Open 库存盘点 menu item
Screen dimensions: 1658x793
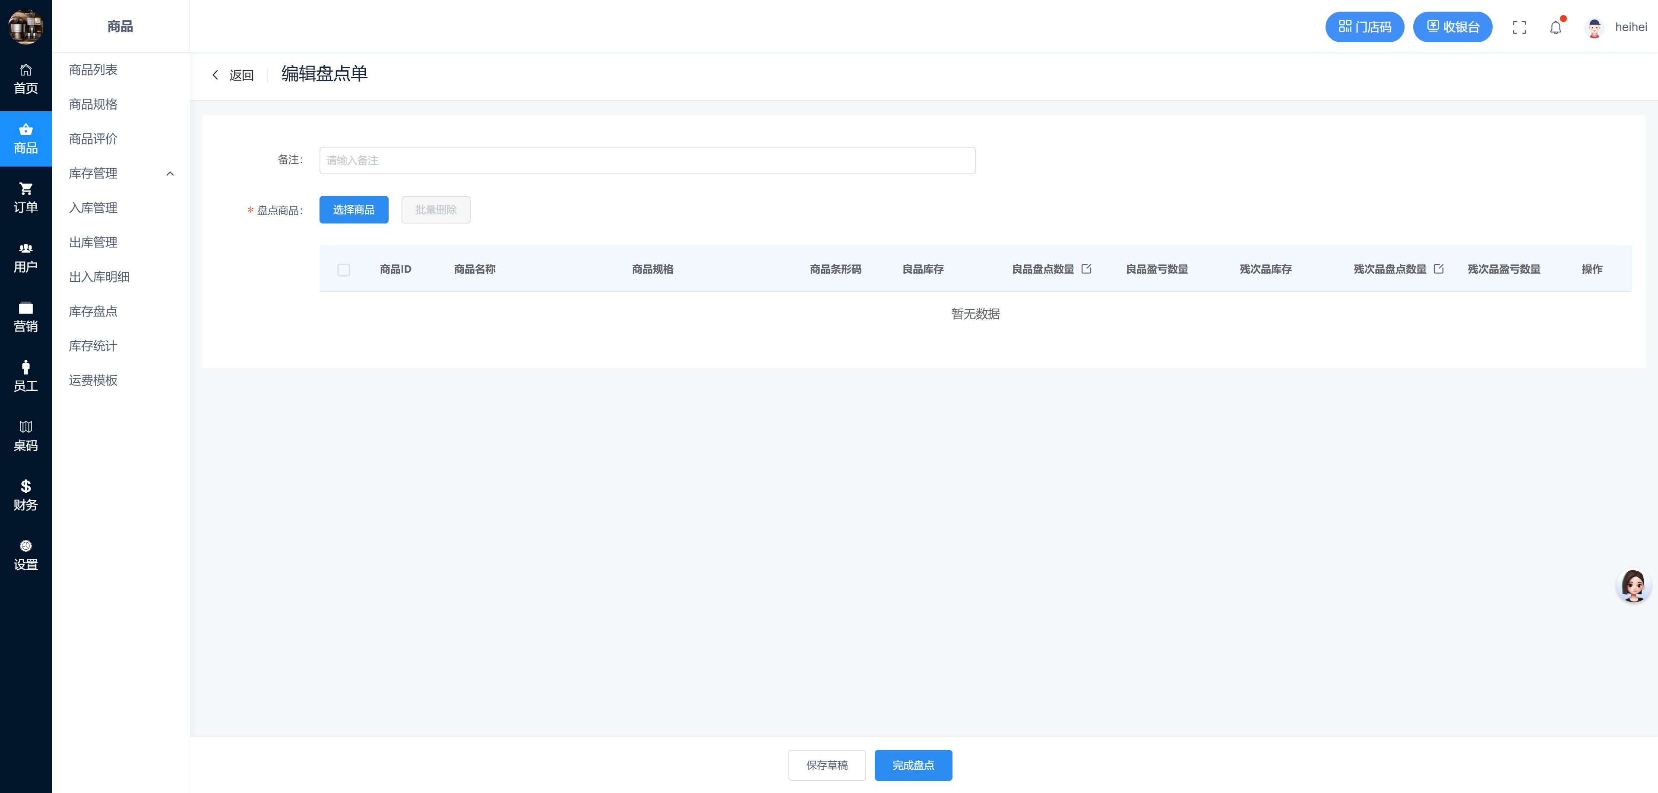pyautogui.click(x=93, y=311)
